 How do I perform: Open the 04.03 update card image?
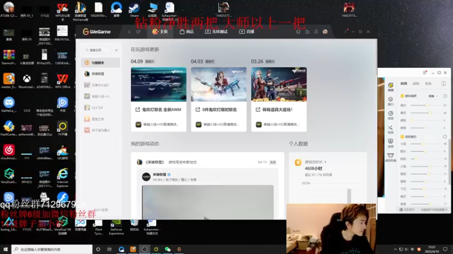(219, 84)
